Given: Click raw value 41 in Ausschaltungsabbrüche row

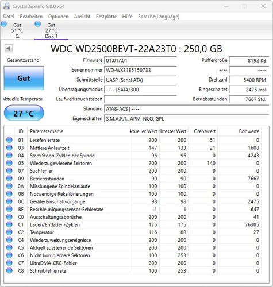Looking at the screenshot, I should [256, 217].
